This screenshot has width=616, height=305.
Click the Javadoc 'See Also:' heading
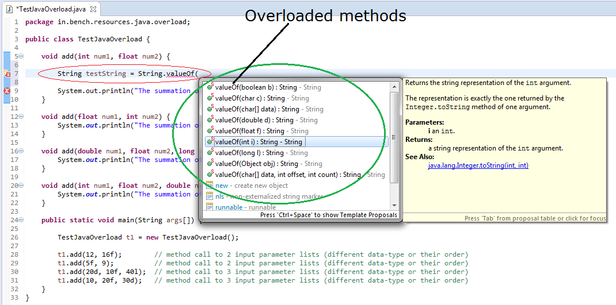coord(420,157)
